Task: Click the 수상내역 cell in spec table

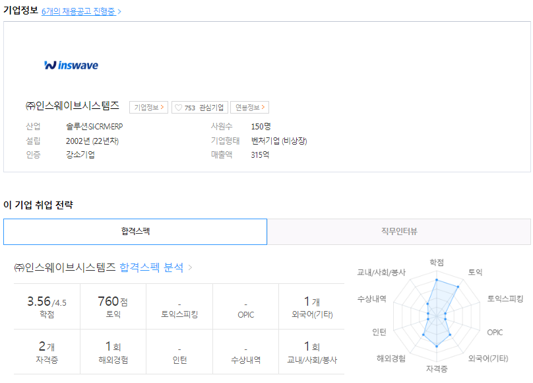Action: click(x=246, y=352)
